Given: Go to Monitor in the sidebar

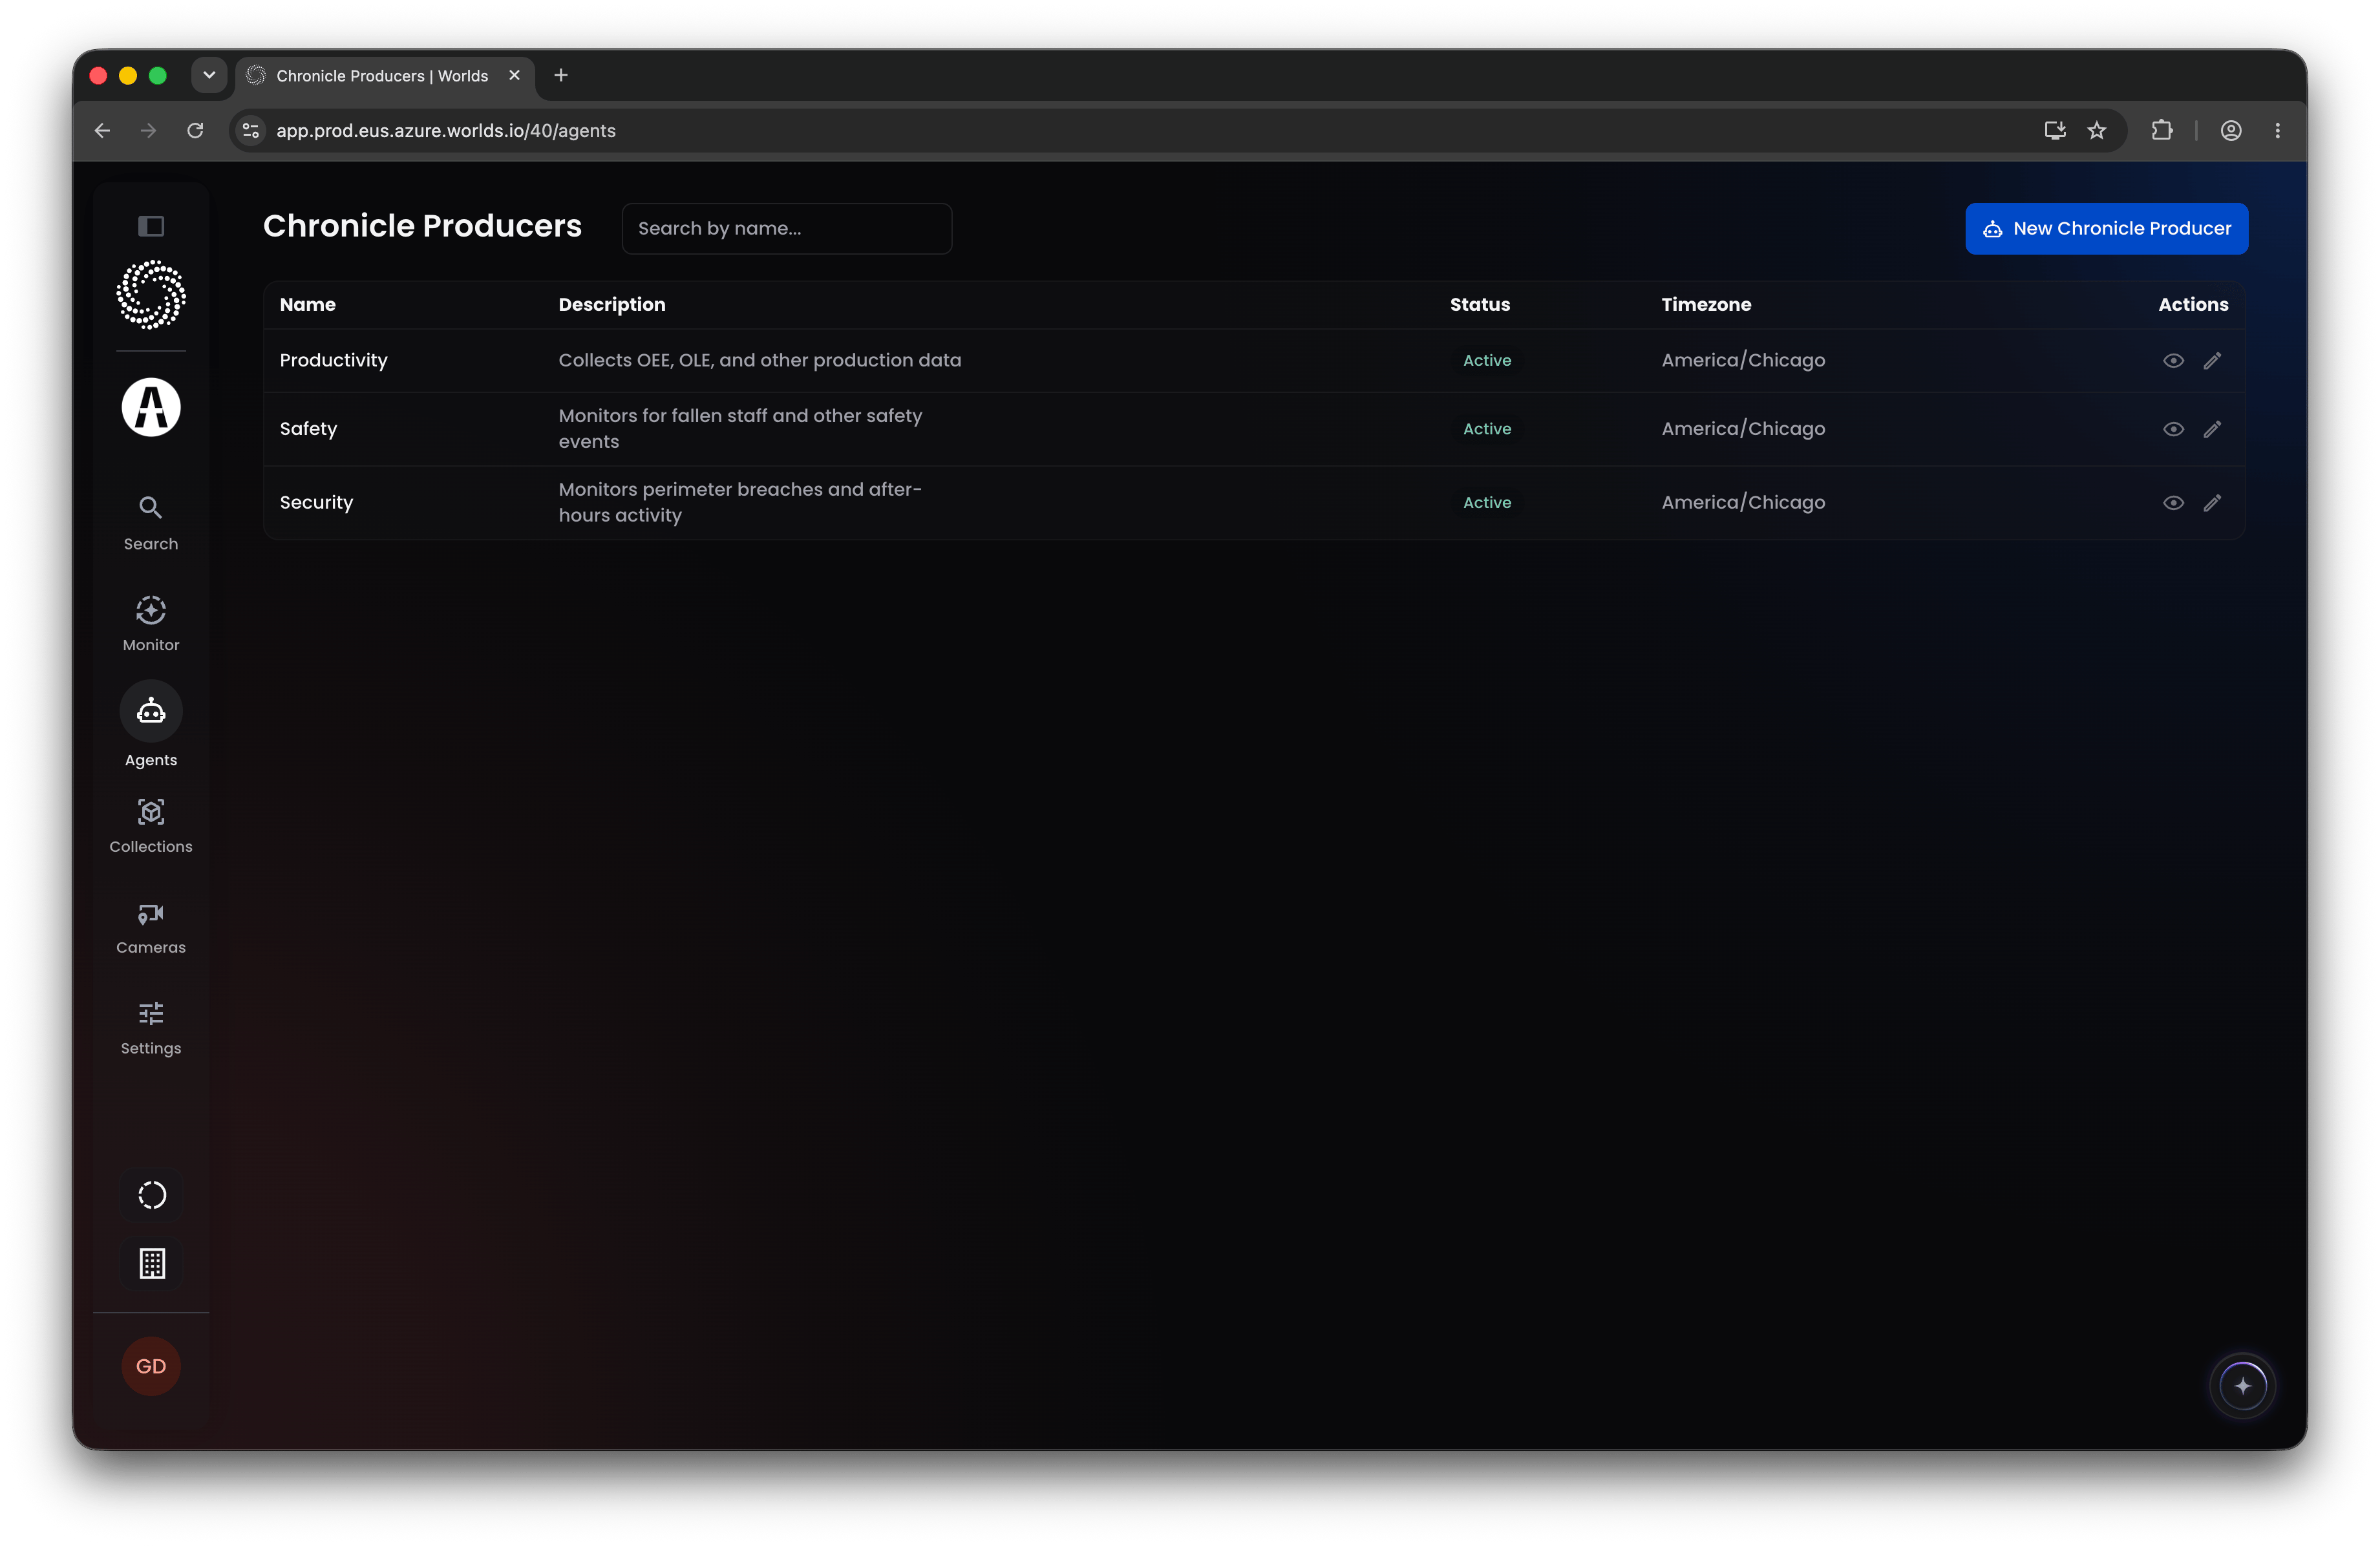Looking at the screenshot, I should click(151, 624).
